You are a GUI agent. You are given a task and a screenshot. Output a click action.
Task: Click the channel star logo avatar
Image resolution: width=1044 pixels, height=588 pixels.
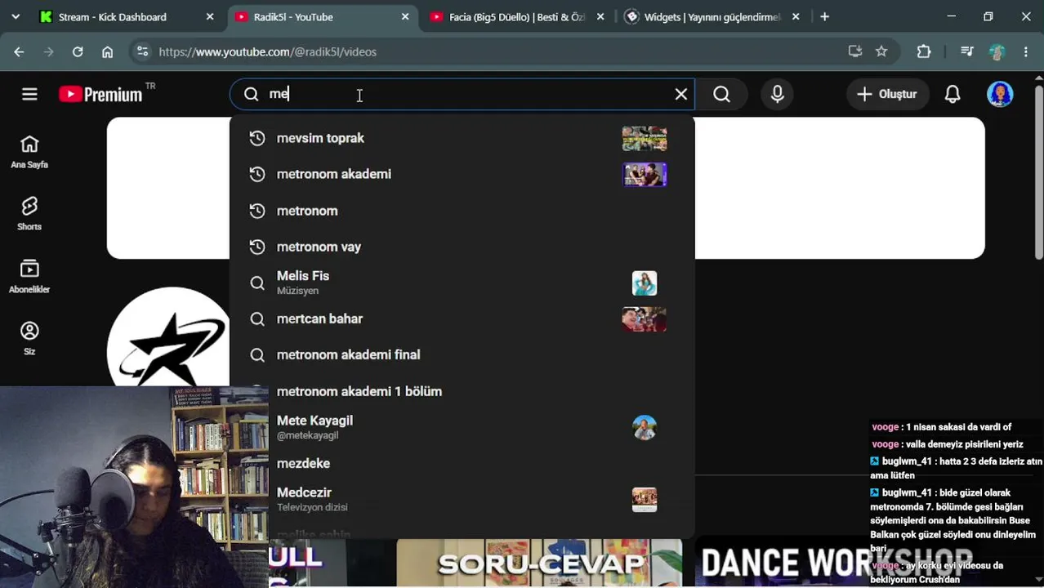coord(168,336)
